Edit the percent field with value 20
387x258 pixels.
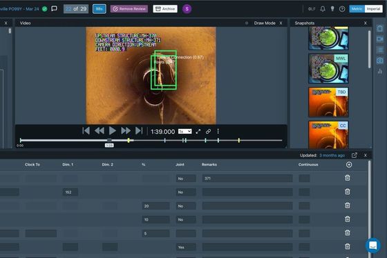point(155,206)
